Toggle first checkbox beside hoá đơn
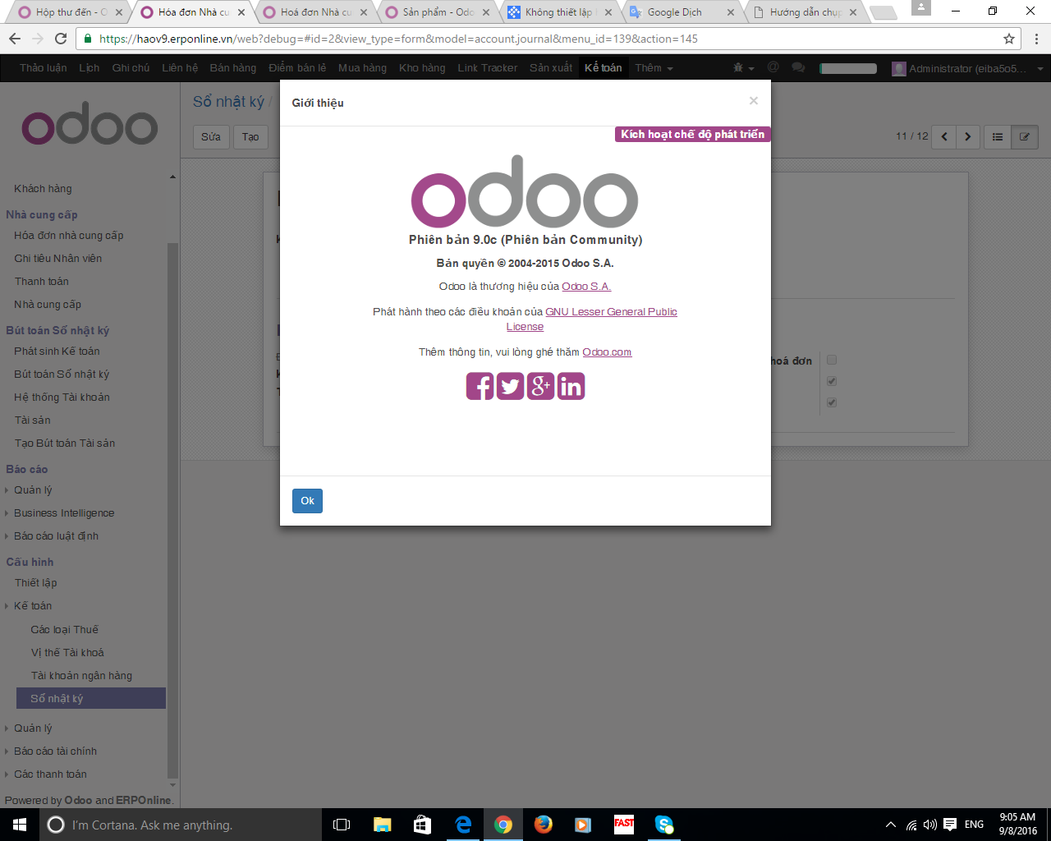This screenshot has height=841, width=1051. coord(832,360)
